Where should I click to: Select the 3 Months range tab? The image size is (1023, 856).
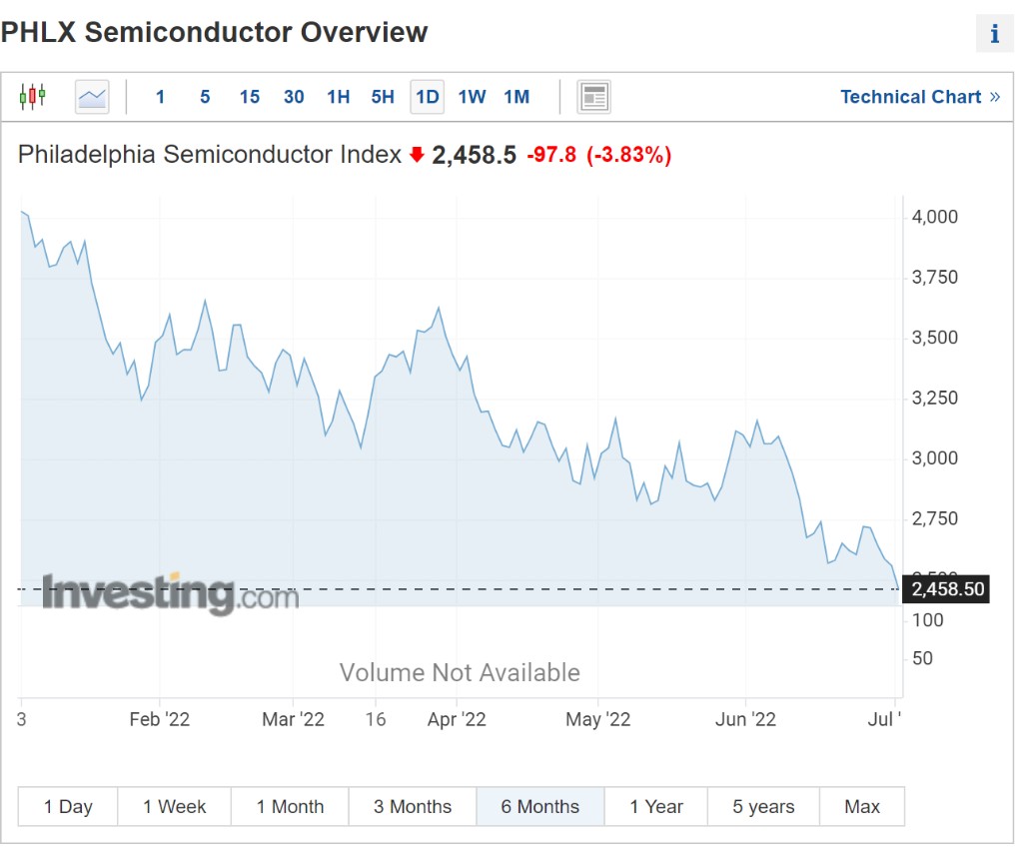(x=413, y=807)
